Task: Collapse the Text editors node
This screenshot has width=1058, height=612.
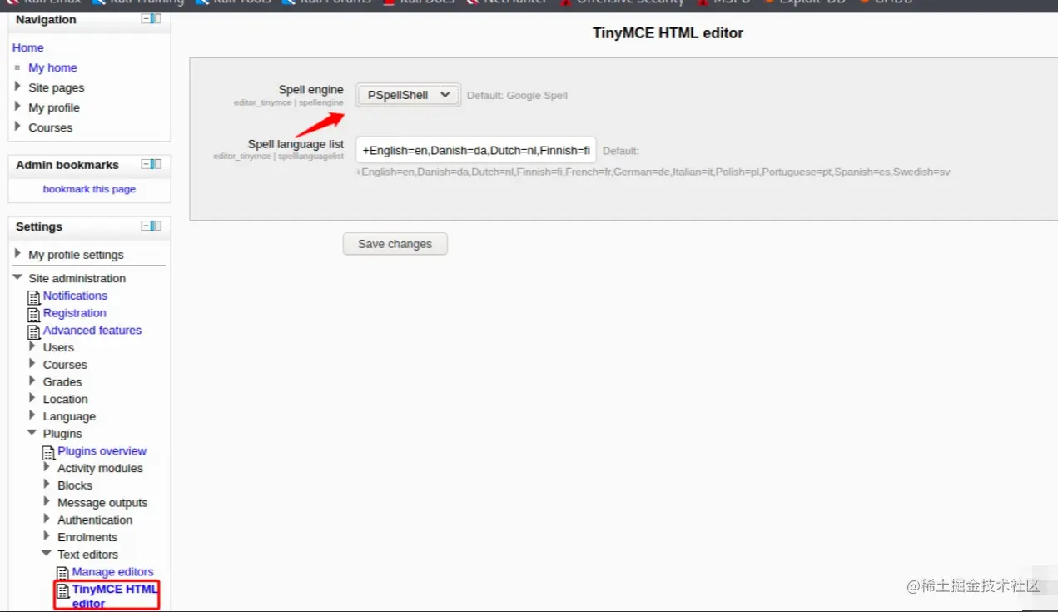Action: [x=47, y=554]
